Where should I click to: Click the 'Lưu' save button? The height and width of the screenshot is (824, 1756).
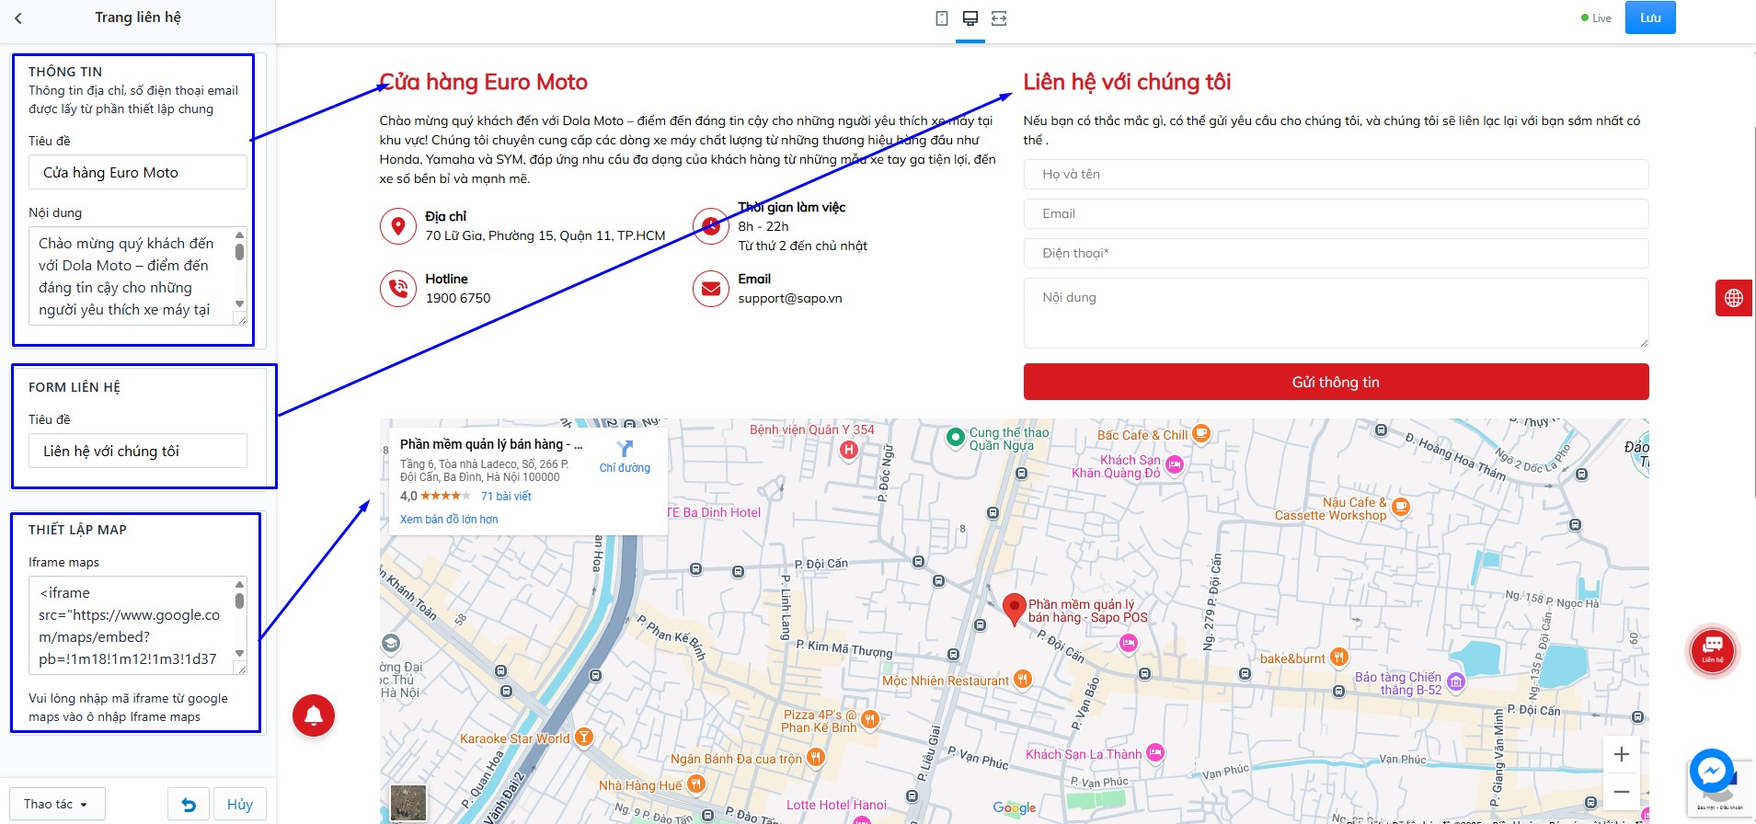(1650, 17)
